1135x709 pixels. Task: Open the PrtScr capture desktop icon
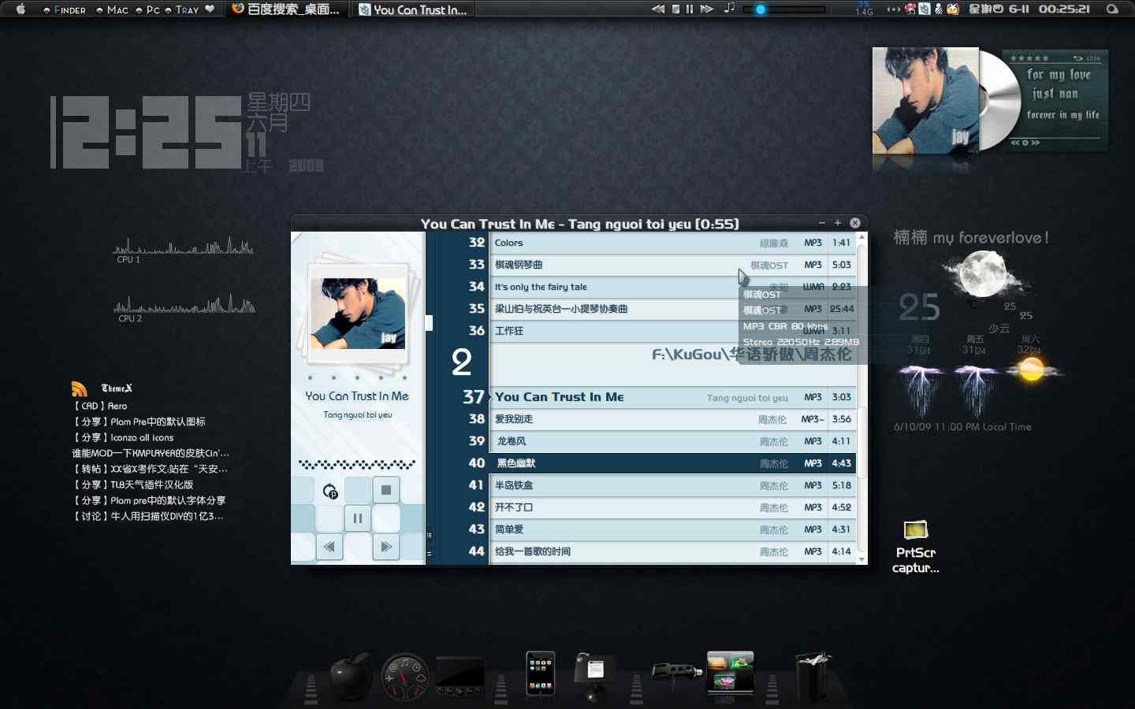point(915,547)
